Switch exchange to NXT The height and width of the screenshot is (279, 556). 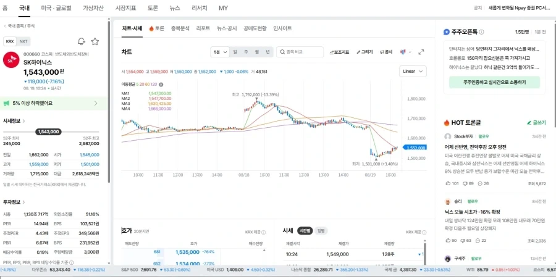(23, 41)
